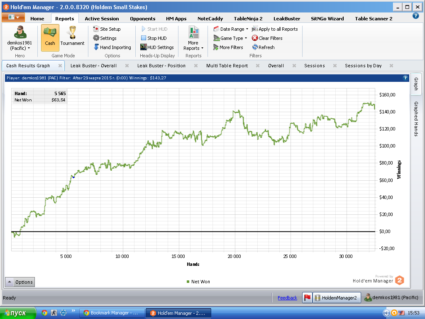Close the Sessions report tab
Screen dimensions: 425x319
[x=335, y=66]
